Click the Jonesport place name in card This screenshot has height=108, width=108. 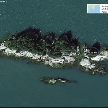tap(105, 6)
